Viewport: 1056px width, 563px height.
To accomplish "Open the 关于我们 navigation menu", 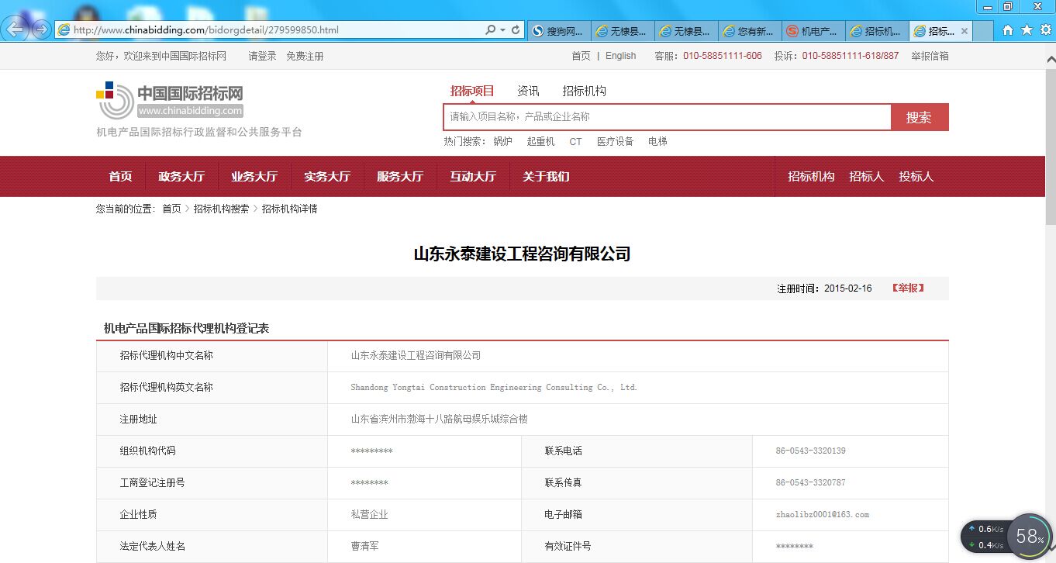I will [x=546, y=176].
